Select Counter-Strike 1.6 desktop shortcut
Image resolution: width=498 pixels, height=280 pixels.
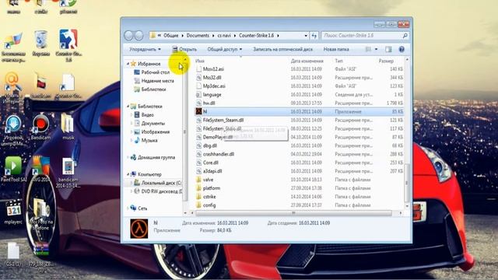[68, 44]
